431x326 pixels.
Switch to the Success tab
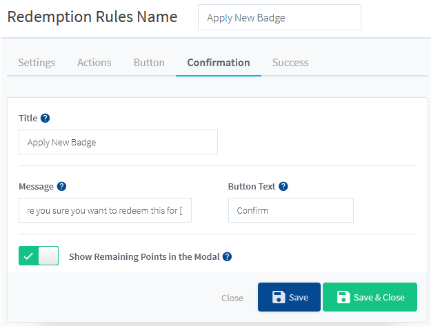click(x=290, y=63)
